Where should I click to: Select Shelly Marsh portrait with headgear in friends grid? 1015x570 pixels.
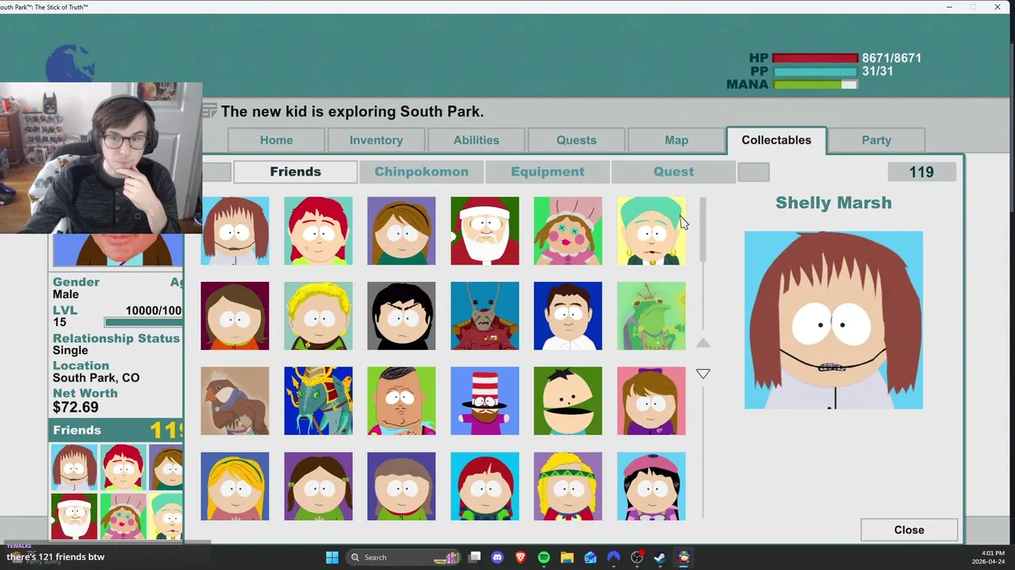click(x=235, y=230)
